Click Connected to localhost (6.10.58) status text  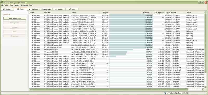point(177,93)
